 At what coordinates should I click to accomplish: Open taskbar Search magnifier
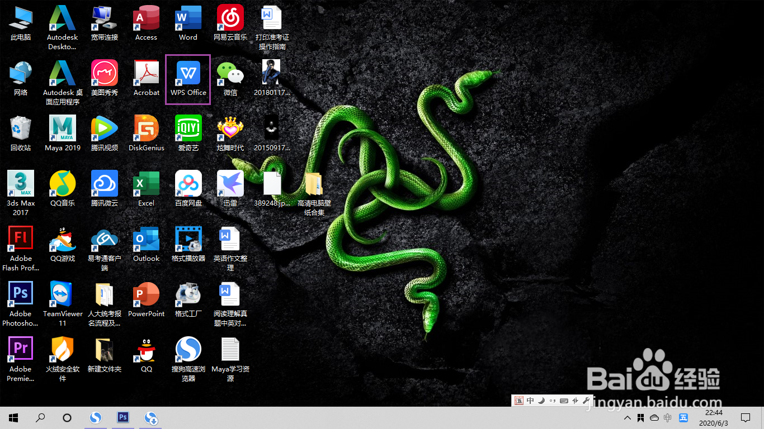40,417
